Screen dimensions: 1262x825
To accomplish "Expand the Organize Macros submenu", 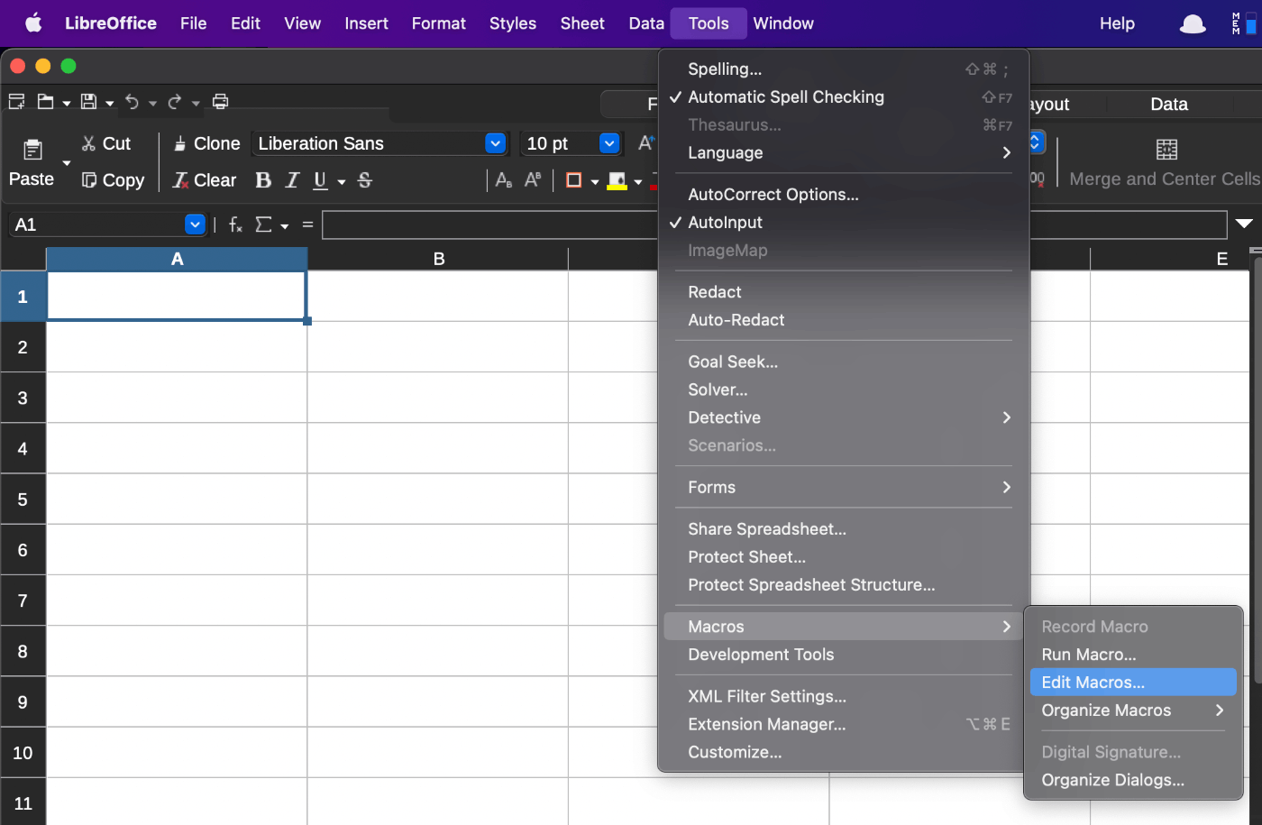I will point(1220,710).
